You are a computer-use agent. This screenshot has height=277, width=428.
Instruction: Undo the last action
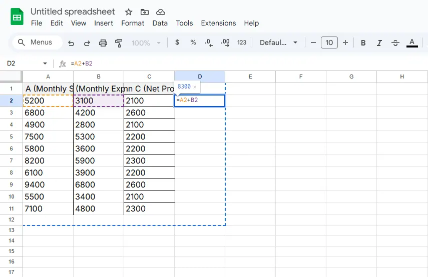pos(71,43)
